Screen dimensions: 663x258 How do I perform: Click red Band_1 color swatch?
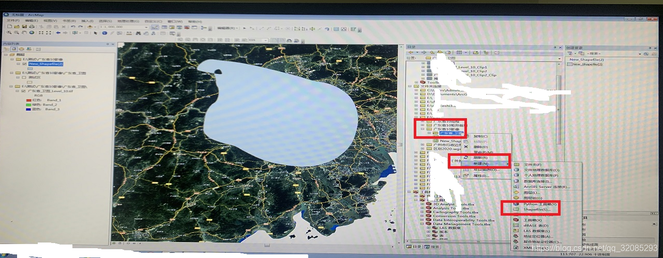coord(28,100)
